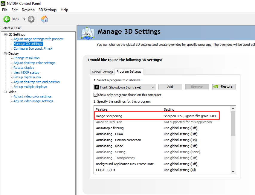Click the green Back arrow icon
The image size is (255, 195).
7,19
